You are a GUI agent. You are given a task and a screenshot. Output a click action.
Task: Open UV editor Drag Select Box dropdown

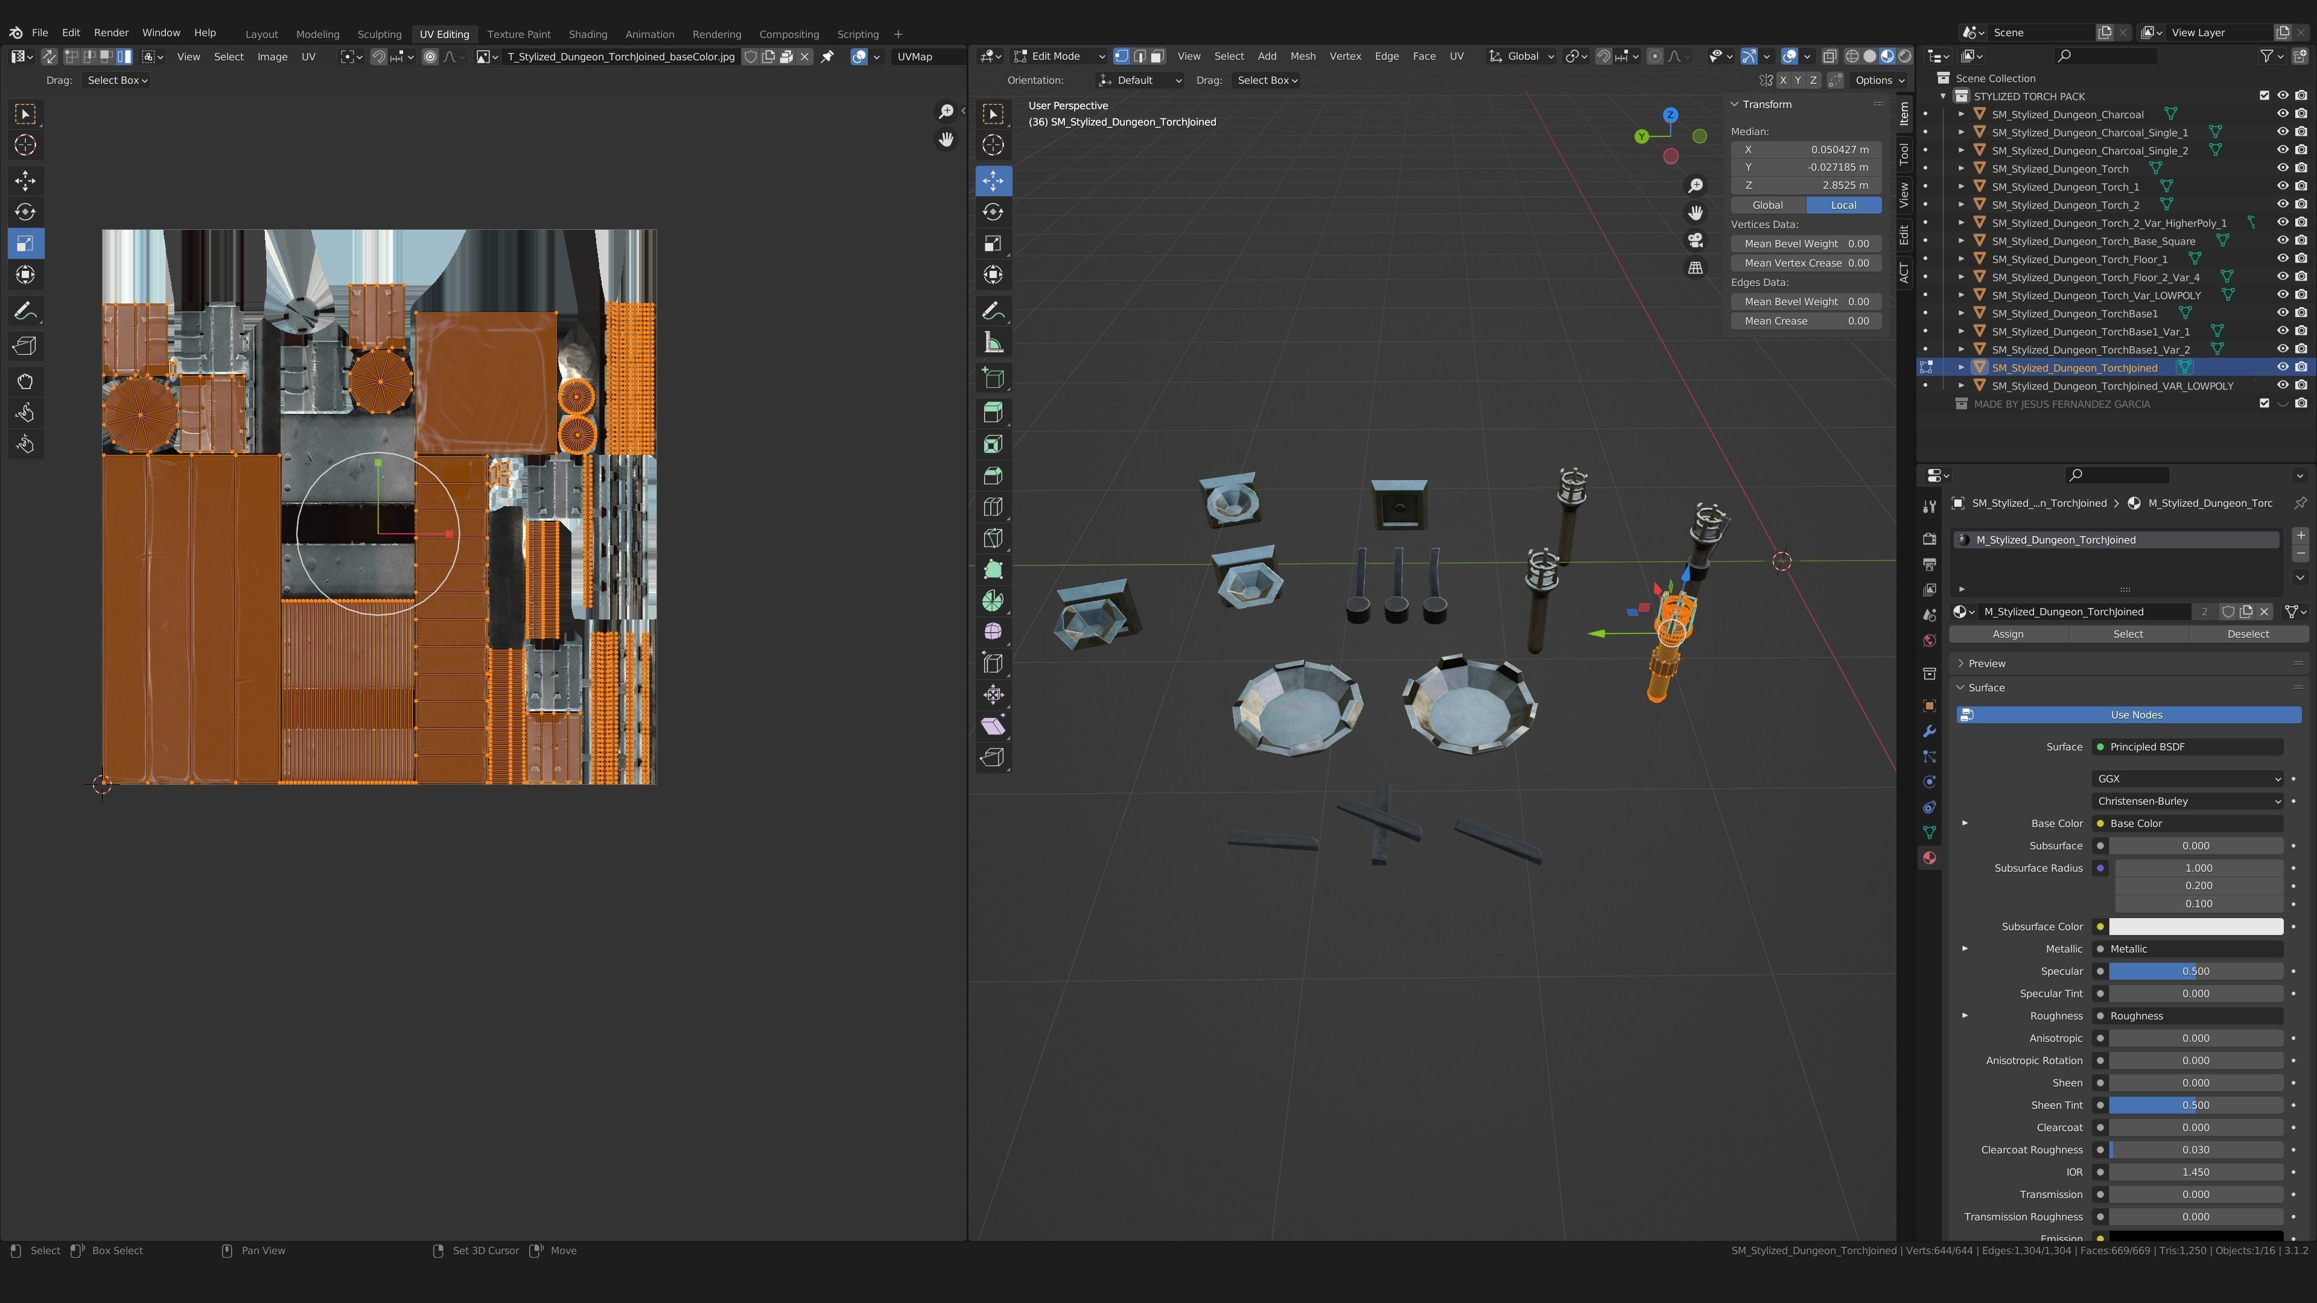coord(117,80)
